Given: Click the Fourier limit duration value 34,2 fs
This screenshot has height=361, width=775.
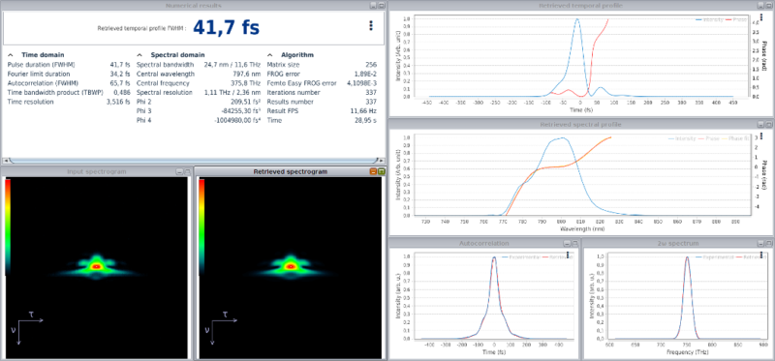Looking at the screenshot, I should [x=120, y=75].
